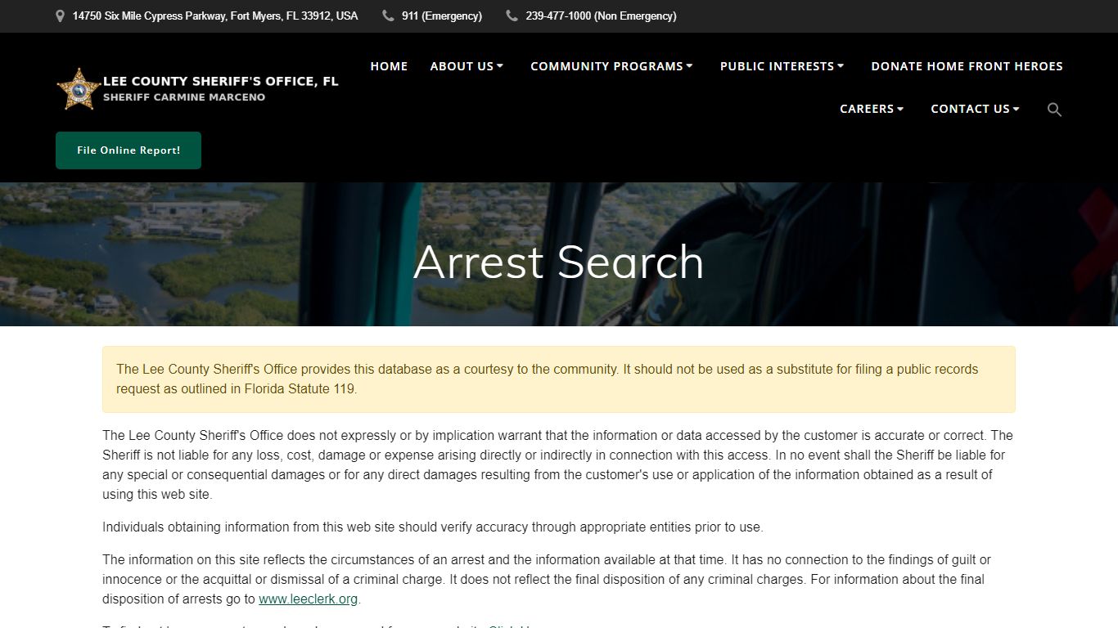Open the site search magnifier icon

click(x=1054, y=109)
